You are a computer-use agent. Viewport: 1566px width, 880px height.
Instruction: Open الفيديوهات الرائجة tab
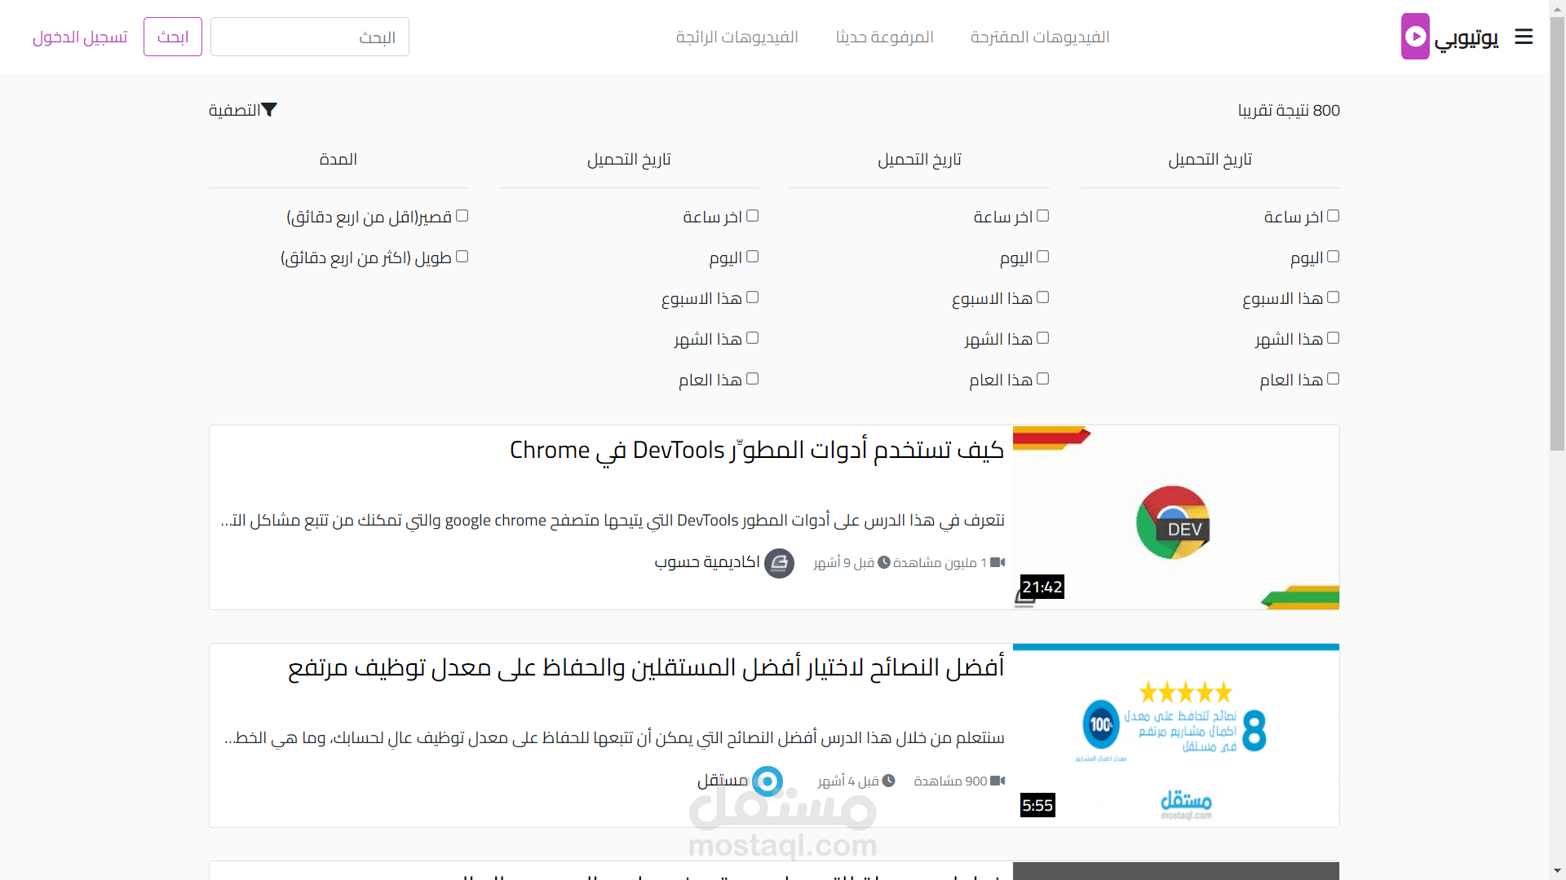[737, 37]
